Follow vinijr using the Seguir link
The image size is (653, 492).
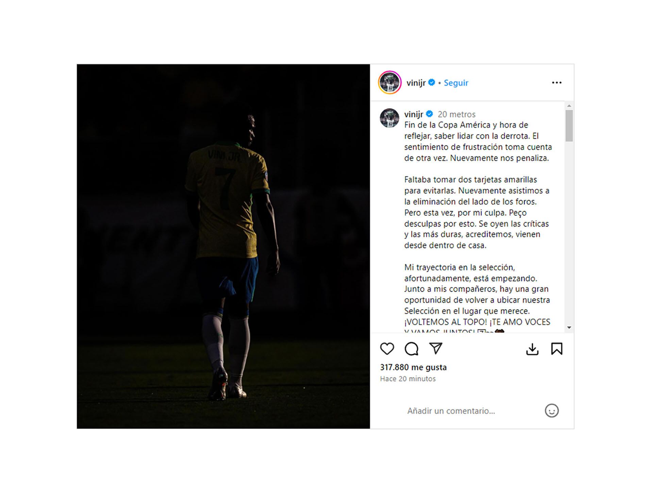pos(456,83)
